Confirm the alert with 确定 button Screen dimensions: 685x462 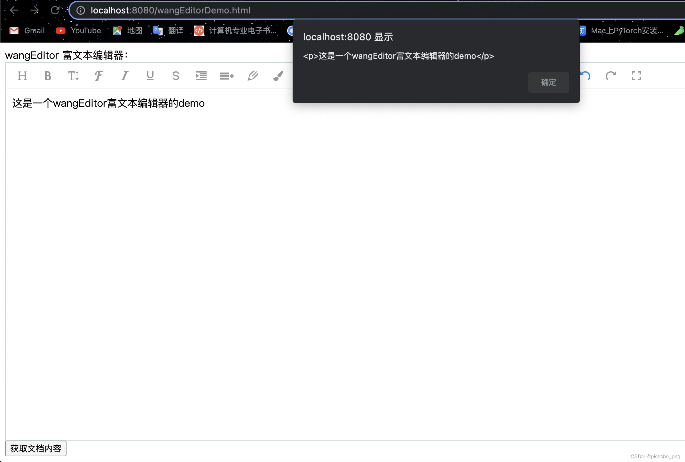point(548,82)
